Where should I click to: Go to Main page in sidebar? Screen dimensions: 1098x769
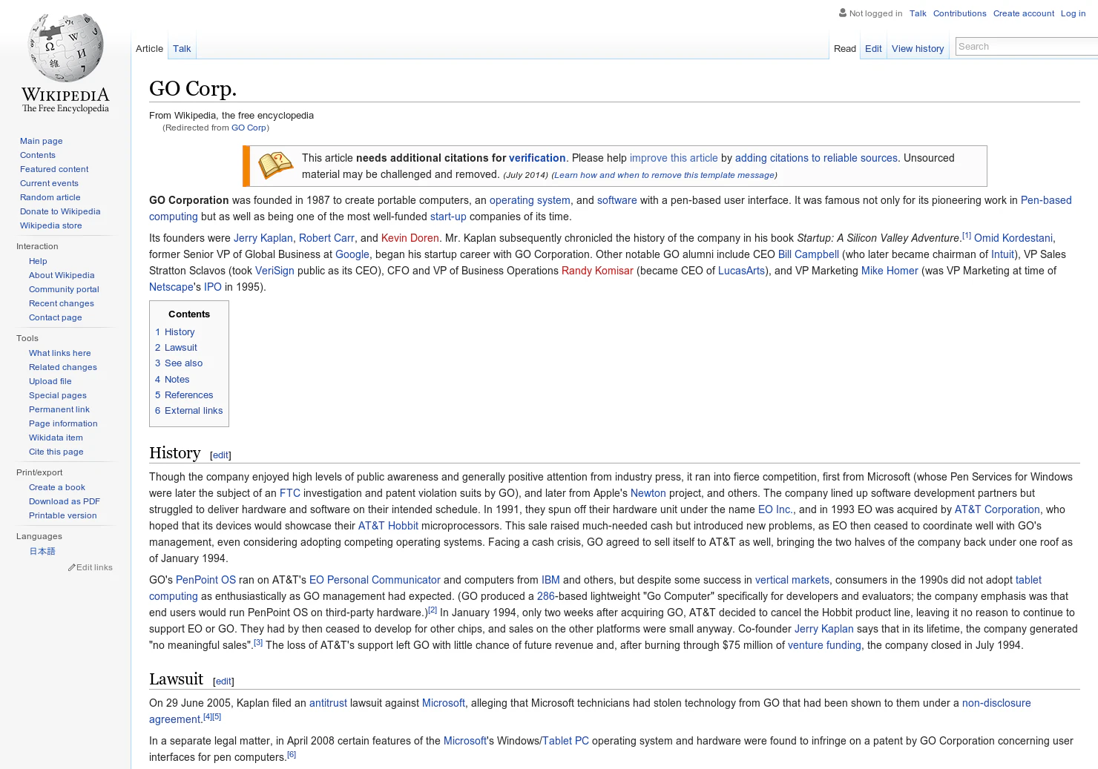pyautogui.click(x=41, y=141)
